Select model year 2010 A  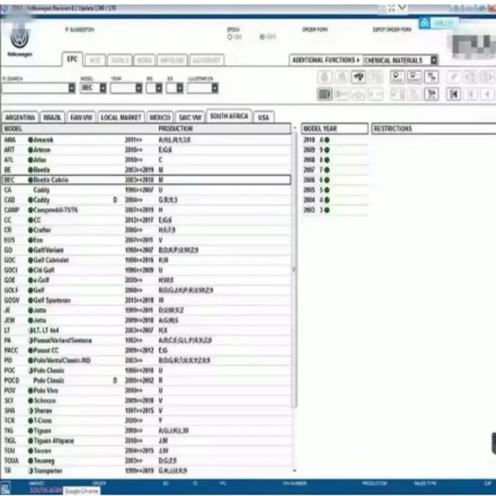(x=335, y=140)
